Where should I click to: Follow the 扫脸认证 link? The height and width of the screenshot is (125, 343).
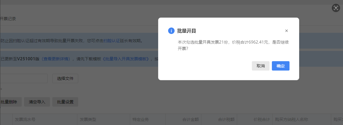click(x=111, y=41)
